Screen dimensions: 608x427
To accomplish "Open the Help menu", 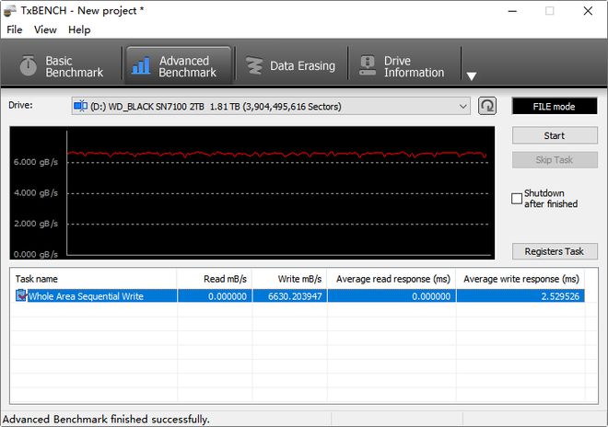I will (x=79, y=29).
